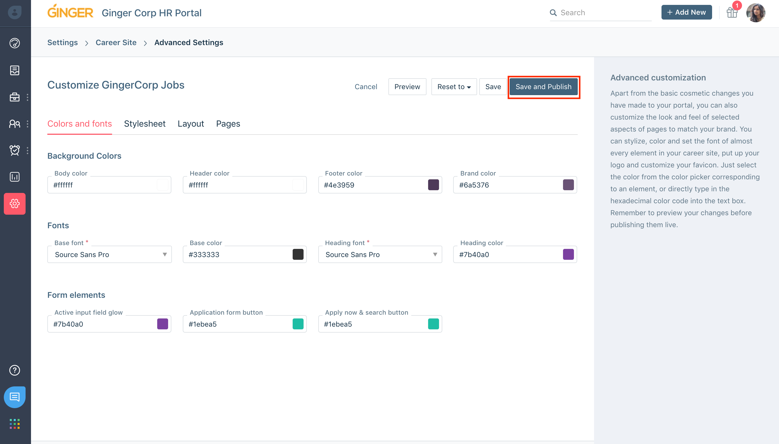Open the dashboard speedometer icon in sidebar
Screen dimensions: 779x444
[x=15, y=43]
